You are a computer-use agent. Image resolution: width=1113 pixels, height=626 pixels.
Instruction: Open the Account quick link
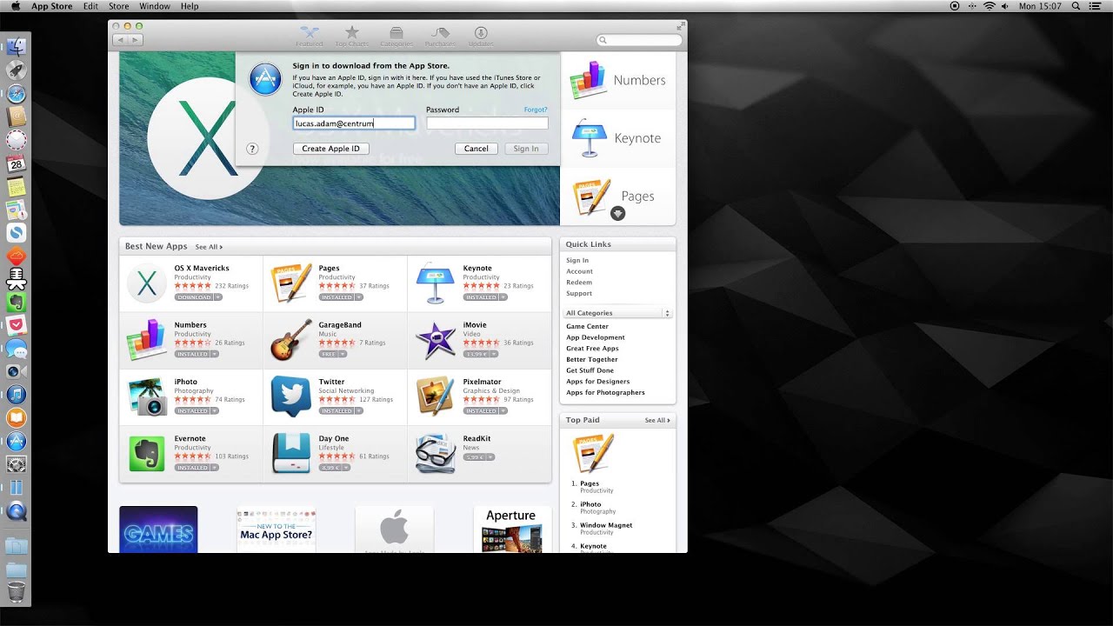coord(579,271)
